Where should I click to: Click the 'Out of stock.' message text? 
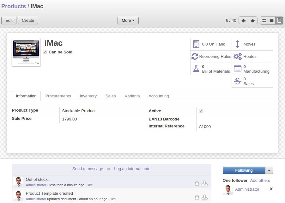point(37,180)
